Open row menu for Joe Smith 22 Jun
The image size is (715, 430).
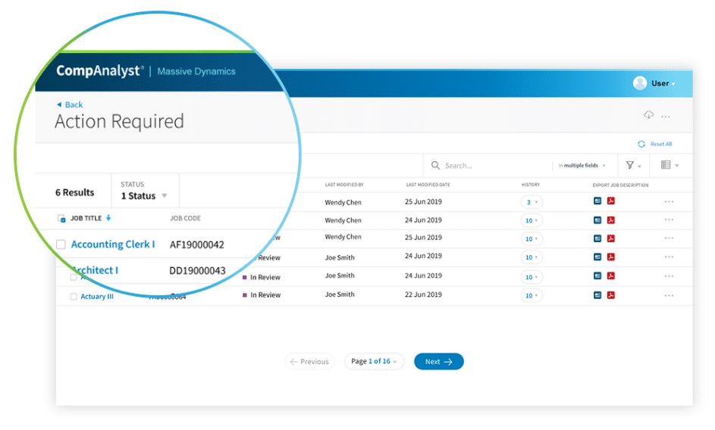click(x=669, y=295)
